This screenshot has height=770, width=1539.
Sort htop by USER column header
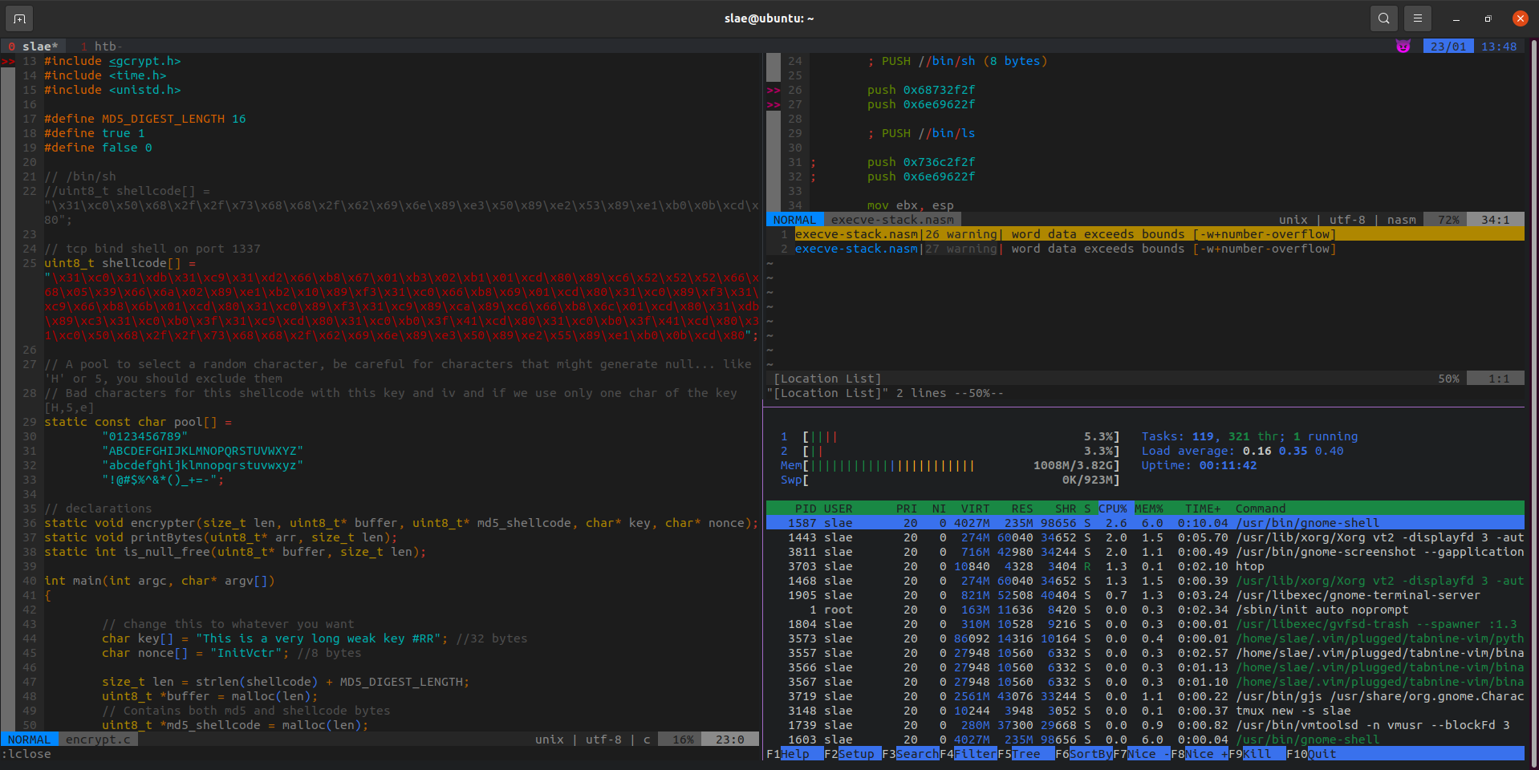838,509
